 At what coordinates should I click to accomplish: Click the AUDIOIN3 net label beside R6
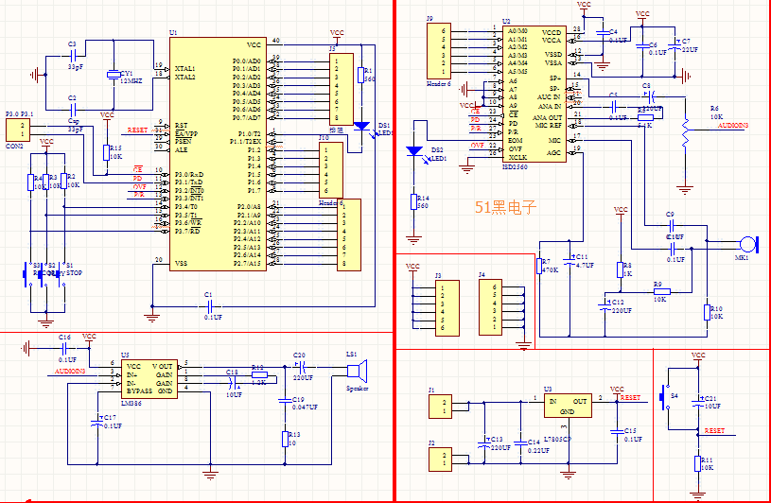tap(732, 126)
